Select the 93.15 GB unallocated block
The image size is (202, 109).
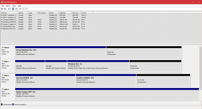163,80
